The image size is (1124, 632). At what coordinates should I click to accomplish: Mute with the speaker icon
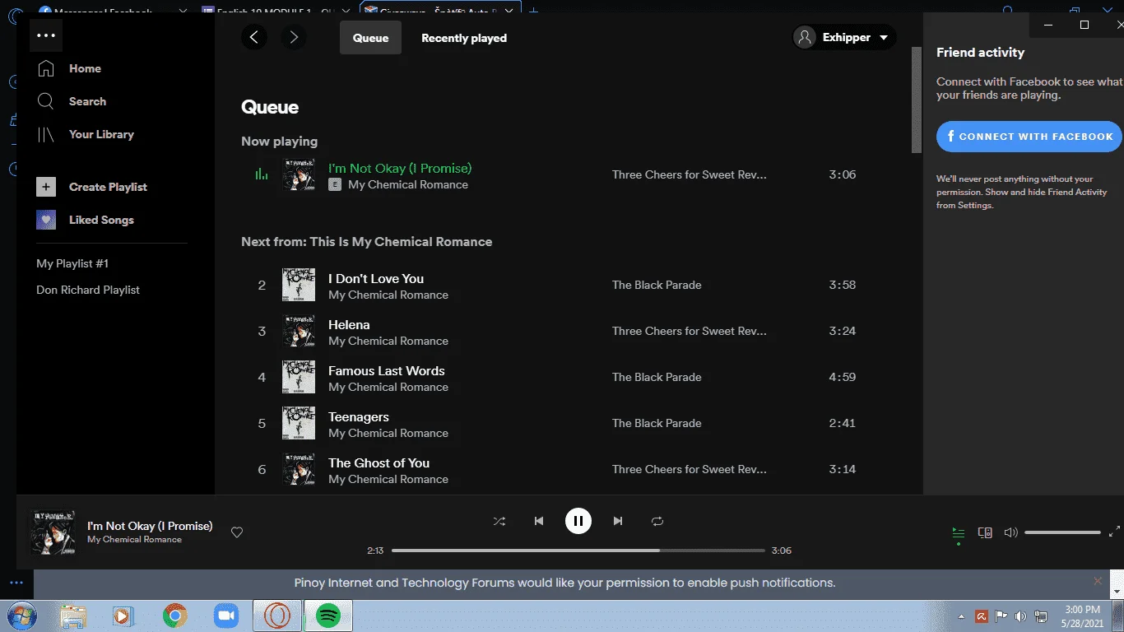(1011, 532)
